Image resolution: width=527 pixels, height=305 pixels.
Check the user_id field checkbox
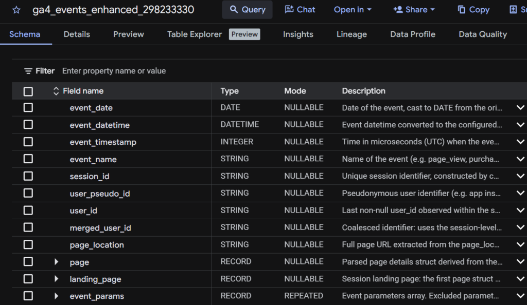click(28, 211)
